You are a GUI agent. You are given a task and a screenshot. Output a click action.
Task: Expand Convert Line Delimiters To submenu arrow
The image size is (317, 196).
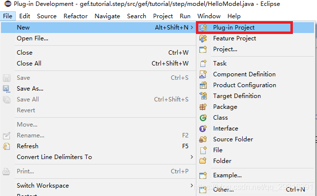(192, 157)
